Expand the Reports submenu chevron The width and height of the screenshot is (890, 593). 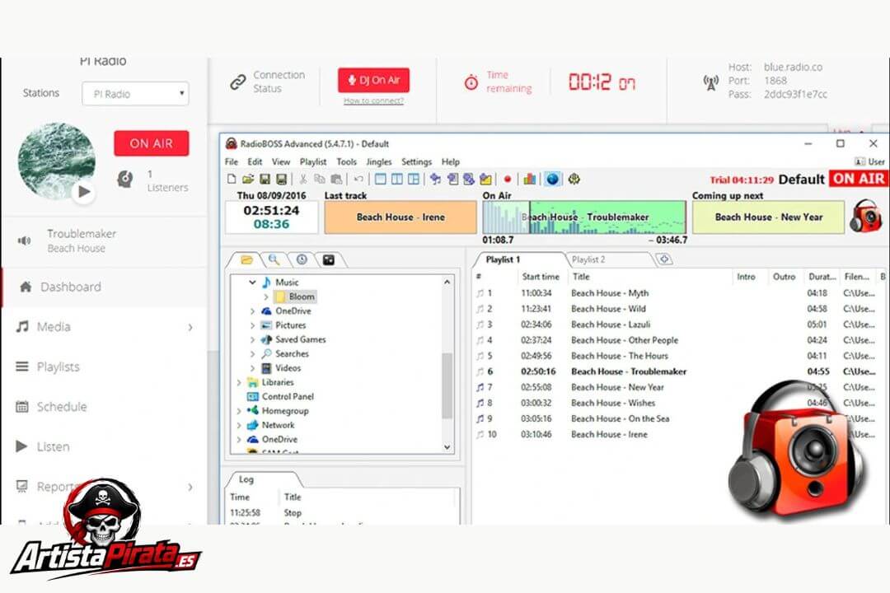[190, 487]
